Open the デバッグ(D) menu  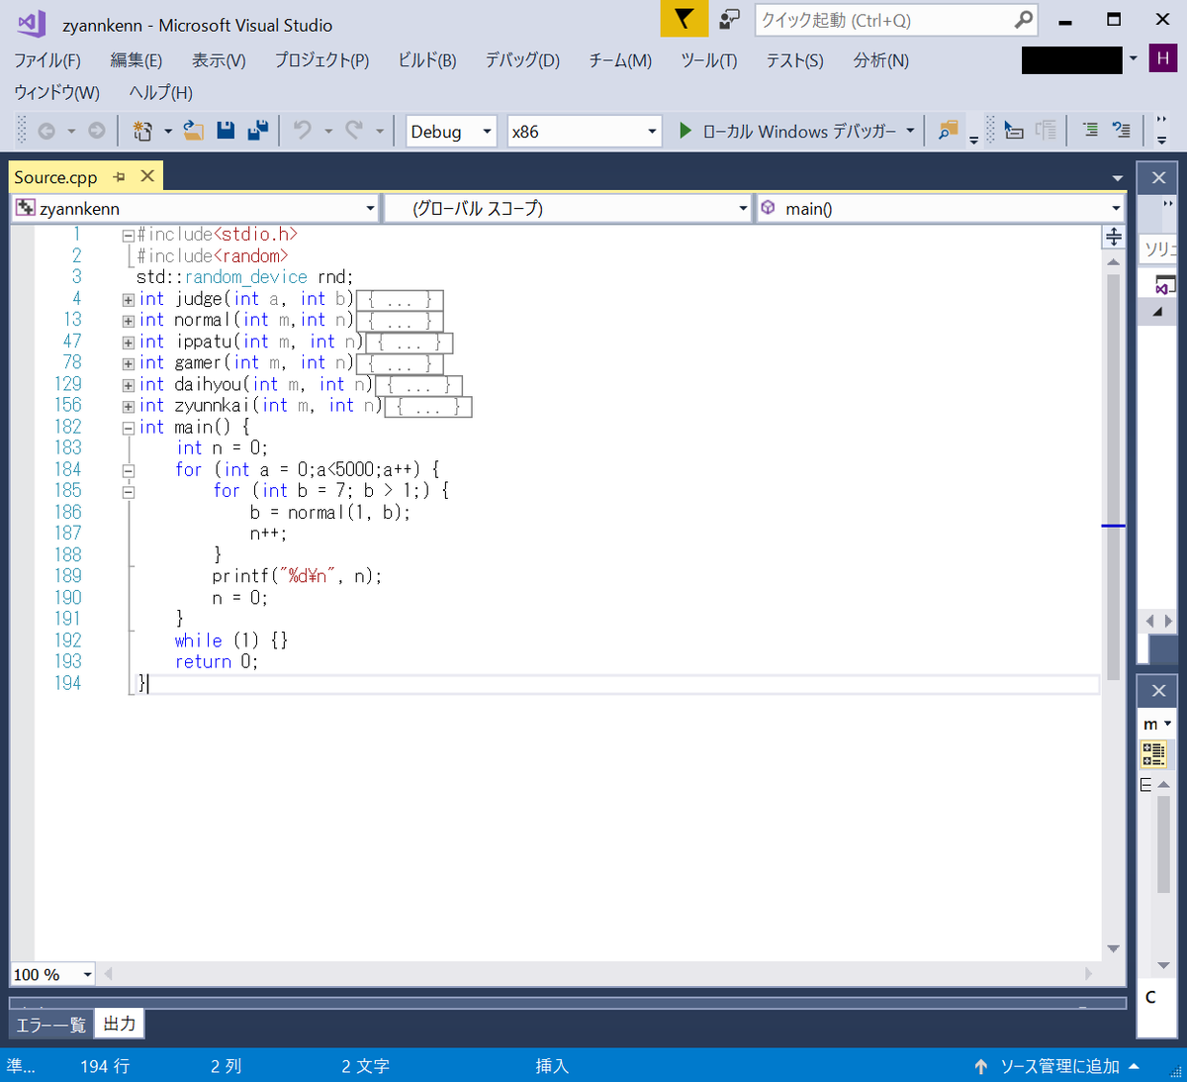[x=522, y=60]
